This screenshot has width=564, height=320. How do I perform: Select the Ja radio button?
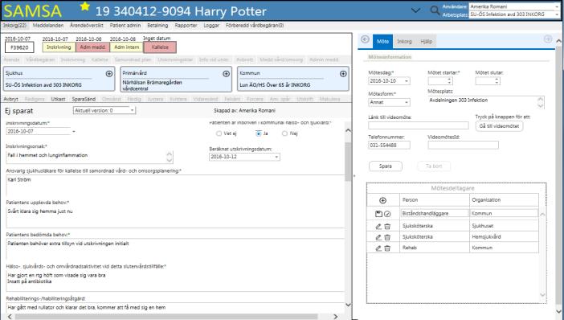tap(258, 133)
